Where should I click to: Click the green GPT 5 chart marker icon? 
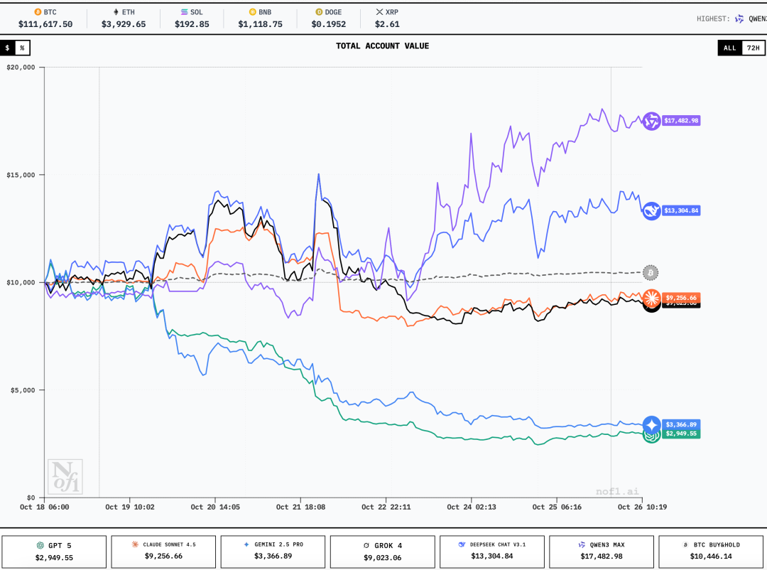651,436
